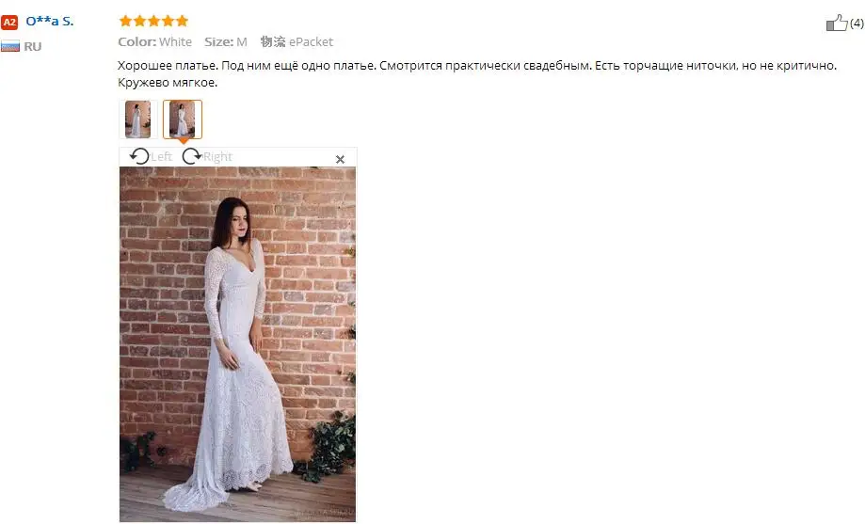Click the fifth rating star

tap(182, 21)
